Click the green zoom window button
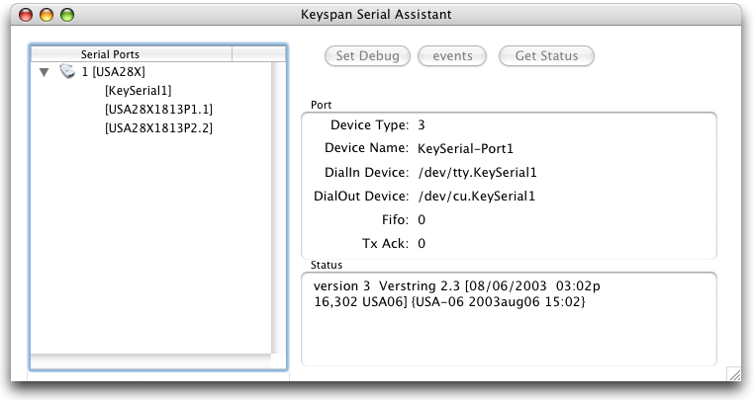The width and height of the screenshot is (754, 400). tap(67, 15)
